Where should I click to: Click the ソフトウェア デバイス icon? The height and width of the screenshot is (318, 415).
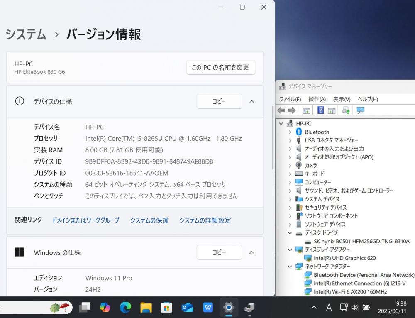pyautogui.click(x=299, y=224)
